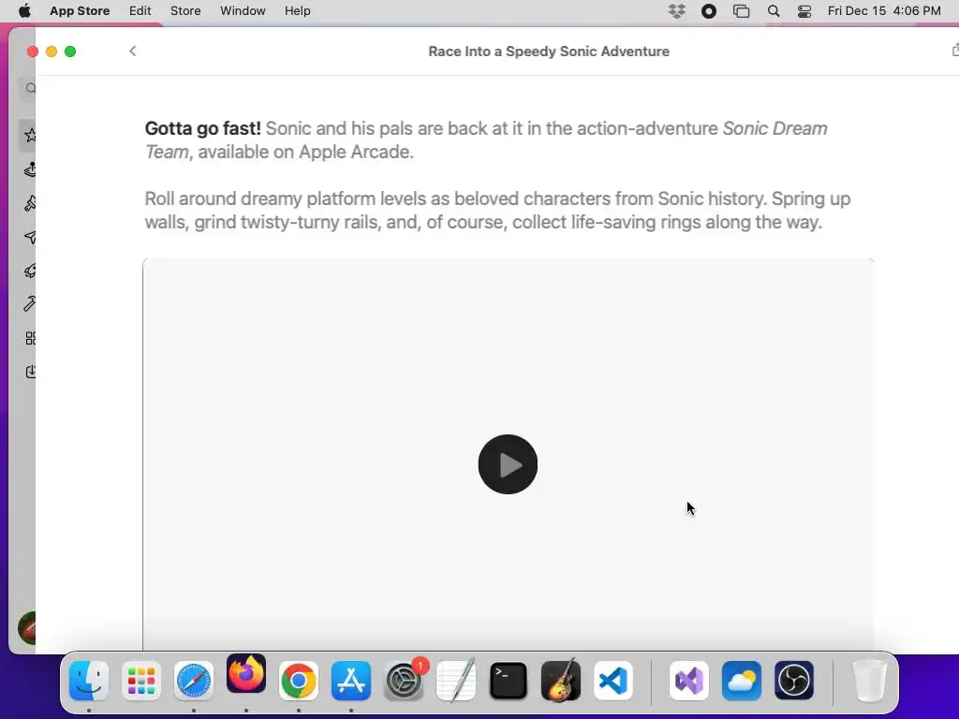Open Finder from the Dock

(x=89, y=681)
